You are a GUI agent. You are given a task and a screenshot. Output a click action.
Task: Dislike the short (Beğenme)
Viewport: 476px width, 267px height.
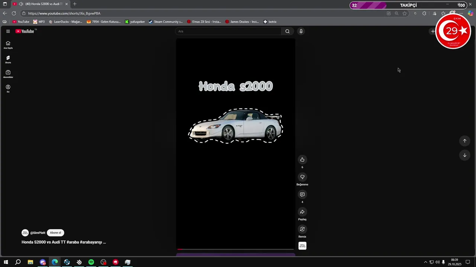click(302, 177)
